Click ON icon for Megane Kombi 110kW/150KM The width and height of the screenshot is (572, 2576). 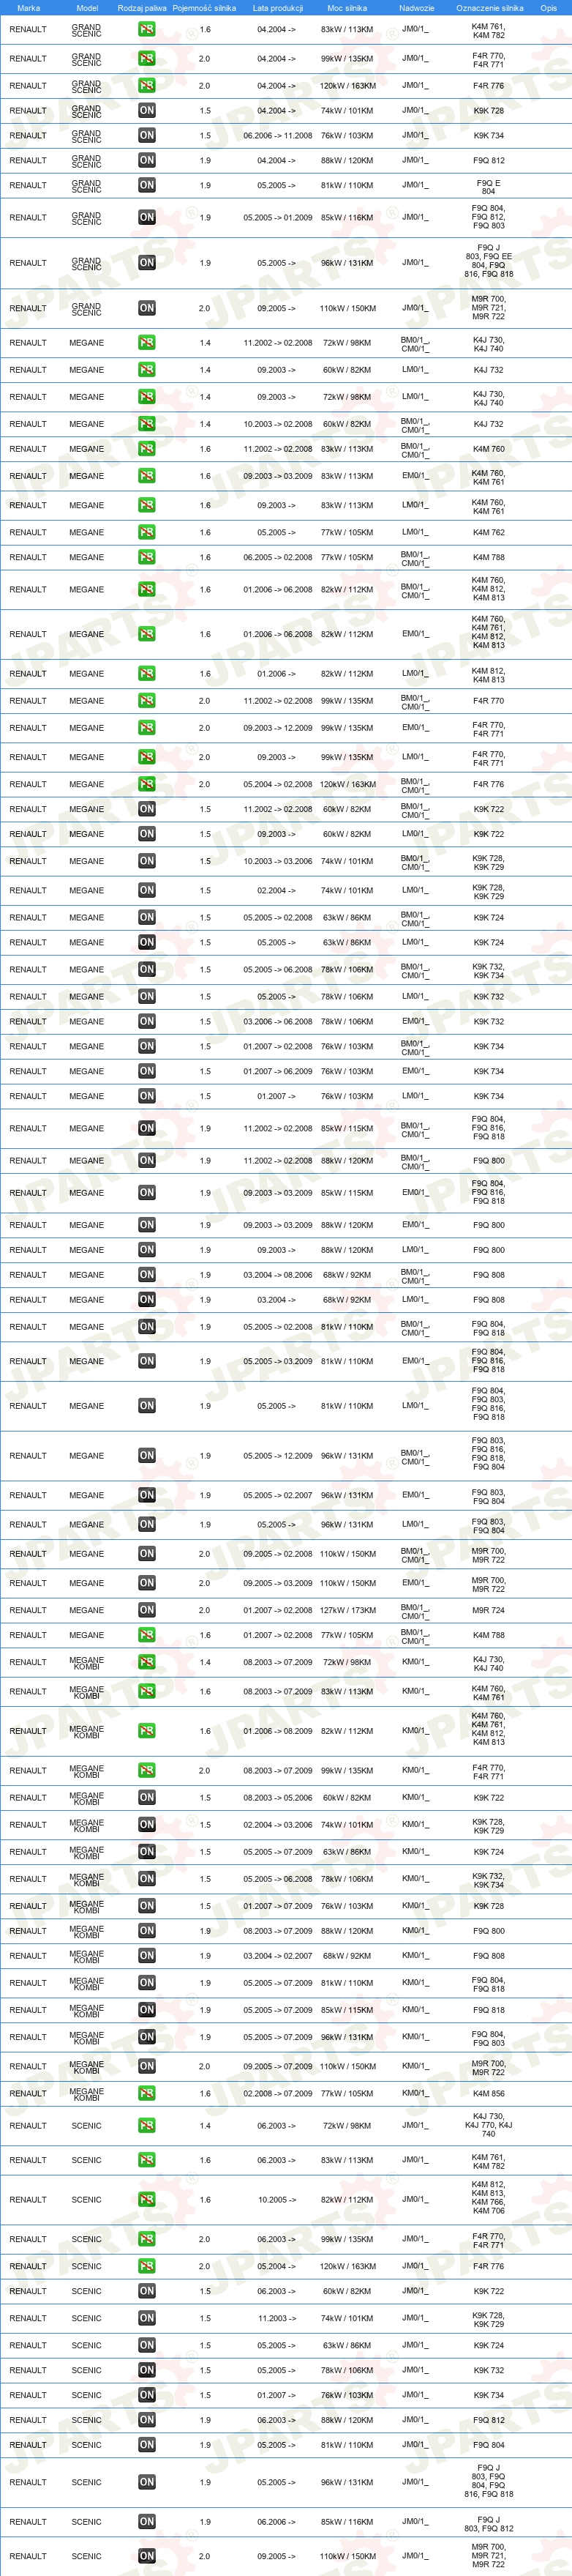pos(147,2067)
